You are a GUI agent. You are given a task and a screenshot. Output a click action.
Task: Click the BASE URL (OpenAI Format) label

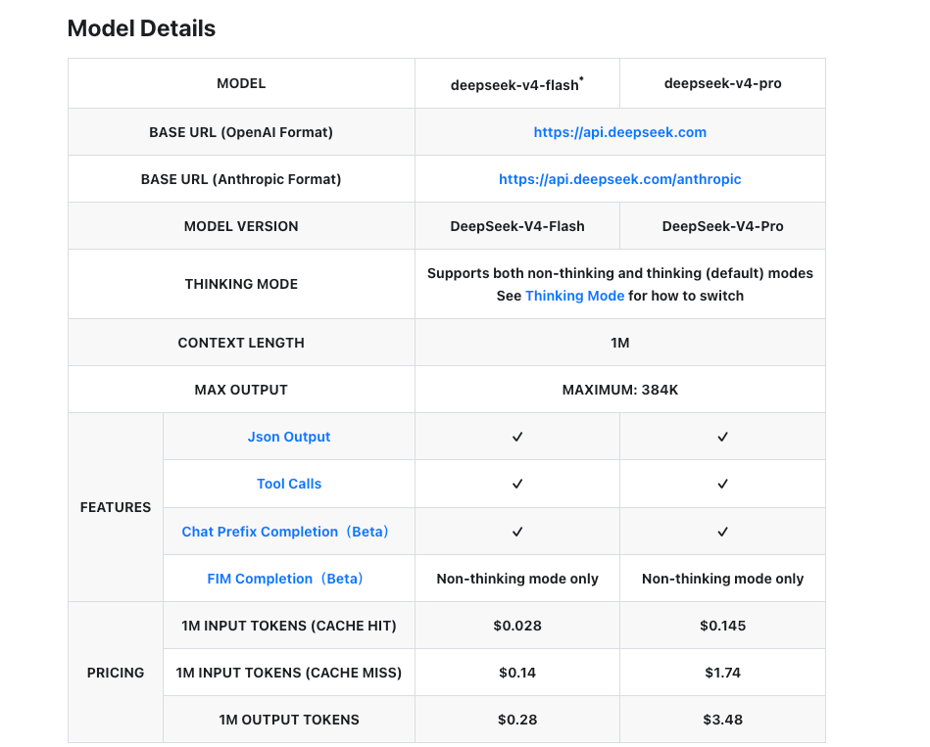(x=241, y=132)
